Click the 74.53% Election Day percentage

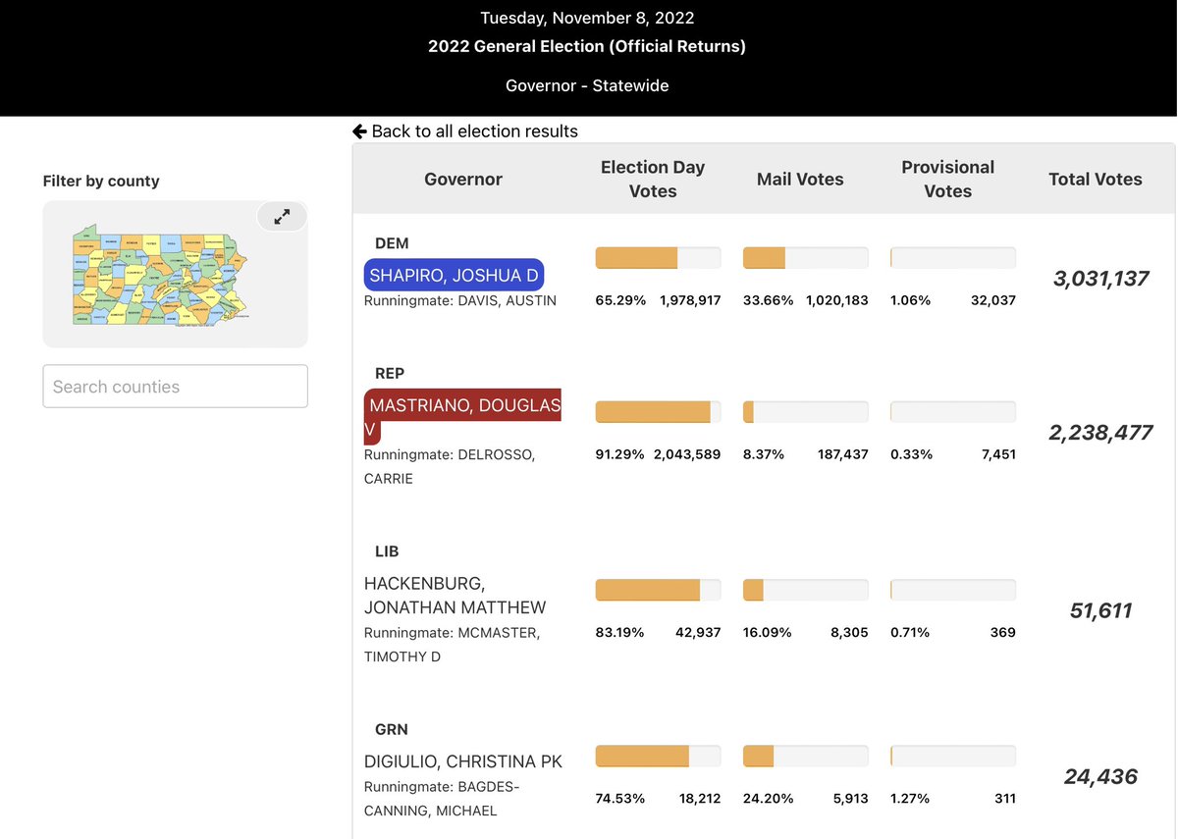click(x=620, y=799)
